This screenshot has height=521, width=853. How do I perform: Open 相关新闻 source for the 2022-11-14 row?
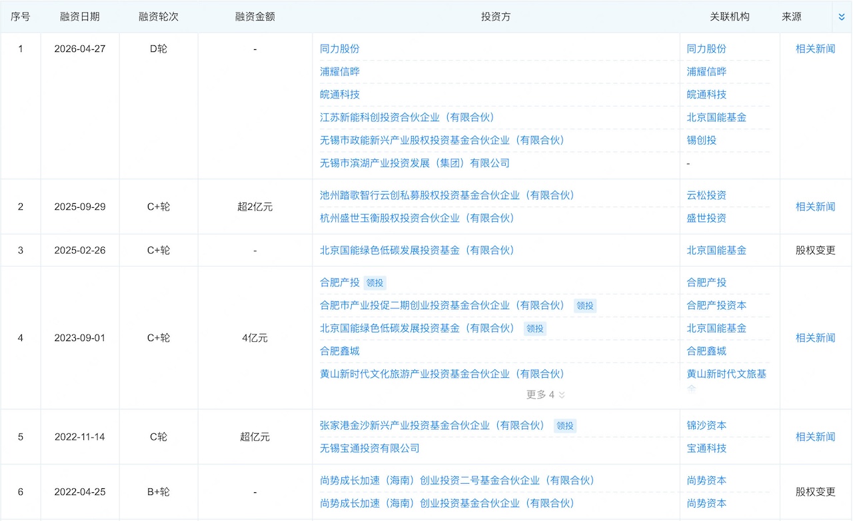click(x=816, y=437)
